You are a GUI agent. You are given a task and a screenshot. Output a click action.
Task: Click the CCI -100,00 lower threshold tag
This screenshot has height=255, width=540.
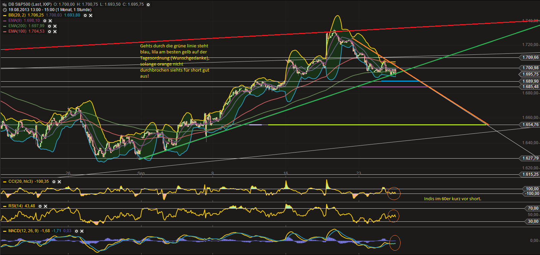(x=531, y=194)
